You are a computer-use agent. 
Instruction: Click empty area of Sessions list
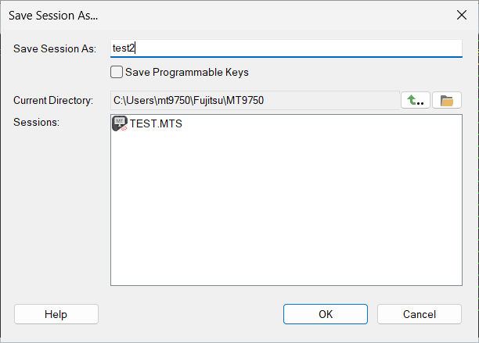(286, 207)
